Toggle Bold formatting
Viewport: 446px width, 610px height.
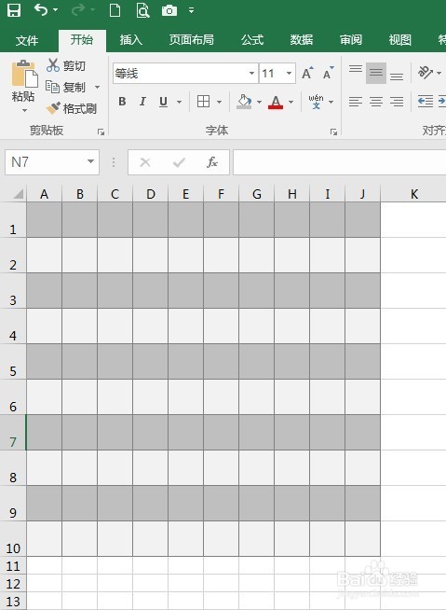(122, 102)
